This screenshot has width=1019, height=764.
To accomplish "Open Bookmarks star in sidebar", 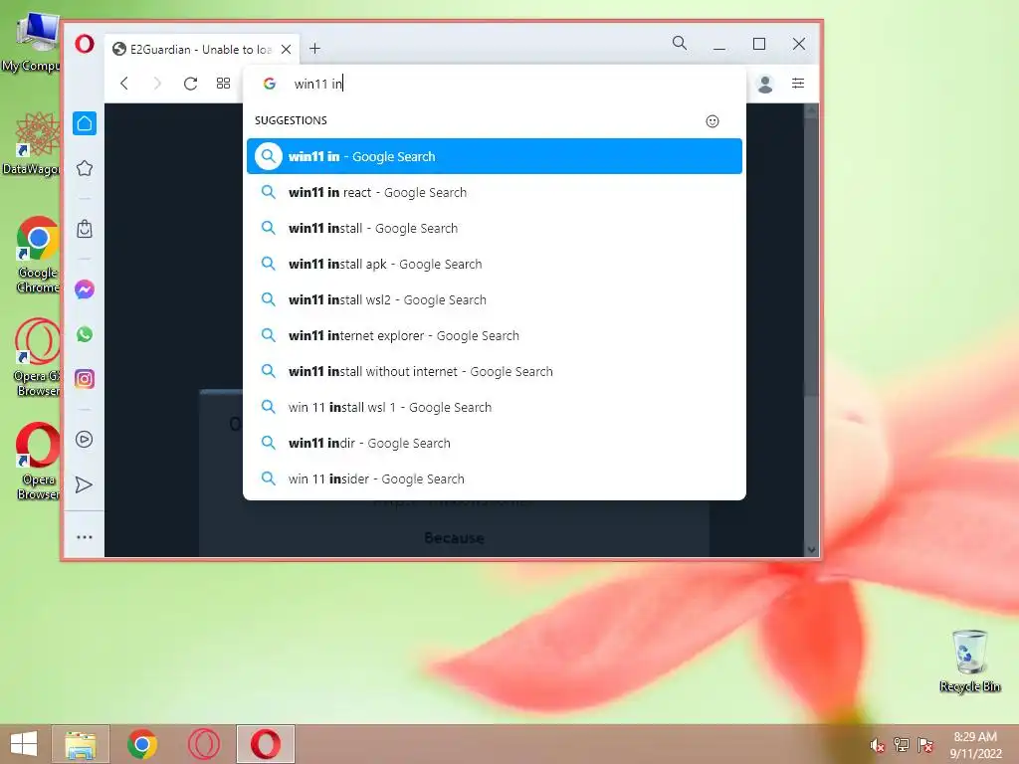I will pyautogui.click(x=85, y=169).
